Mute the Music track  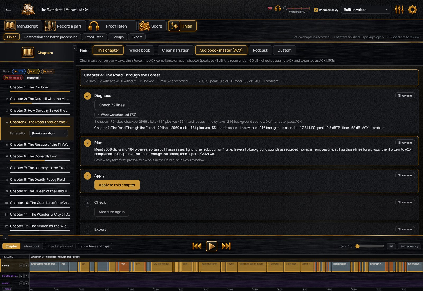click(21, 283)
